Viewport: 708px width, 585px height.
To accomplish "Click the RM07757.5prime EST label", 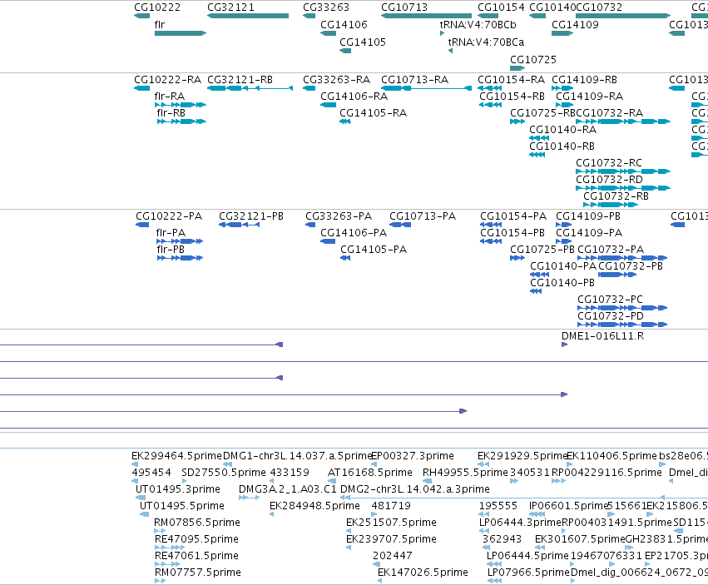I will [198, 573].
